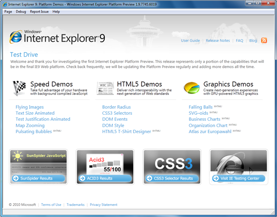This screenshot has width=277, height=217.
Task: Click the orange RSS feed icon
Action: point(264,41)
